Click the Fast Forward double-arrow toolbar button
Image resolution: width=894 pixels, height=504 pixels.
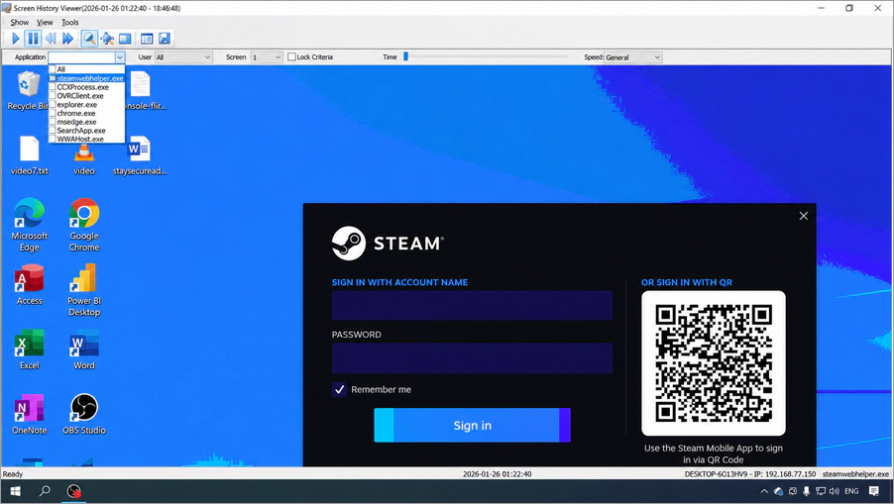coord(67,39)
